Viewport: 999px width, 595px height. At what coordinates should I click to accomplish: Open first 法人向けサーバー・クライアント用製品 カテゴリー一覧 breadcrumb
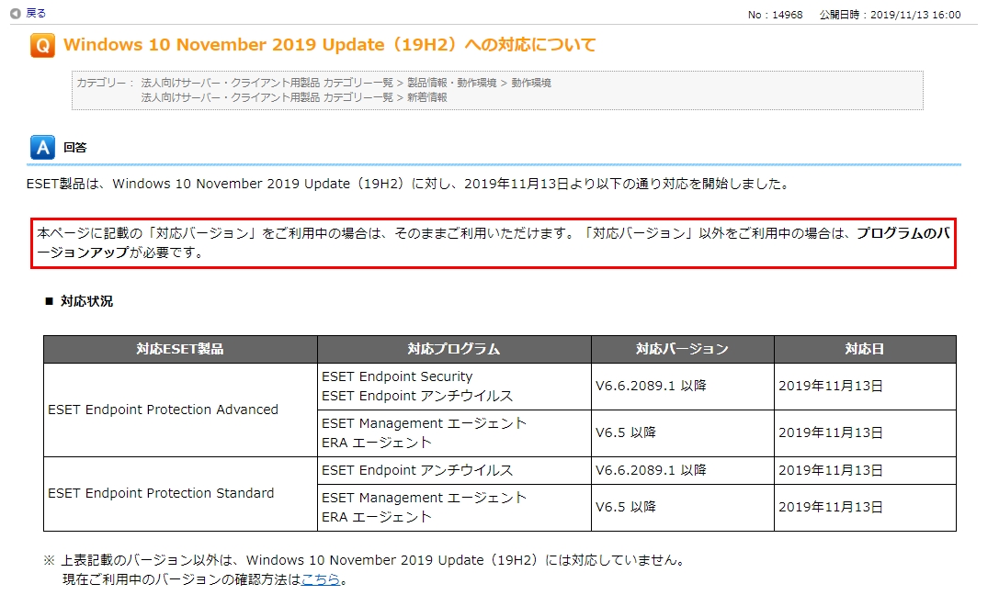(x=267, y=83)
